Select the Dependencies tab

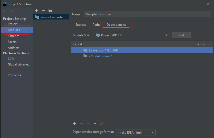click(116, 25)
